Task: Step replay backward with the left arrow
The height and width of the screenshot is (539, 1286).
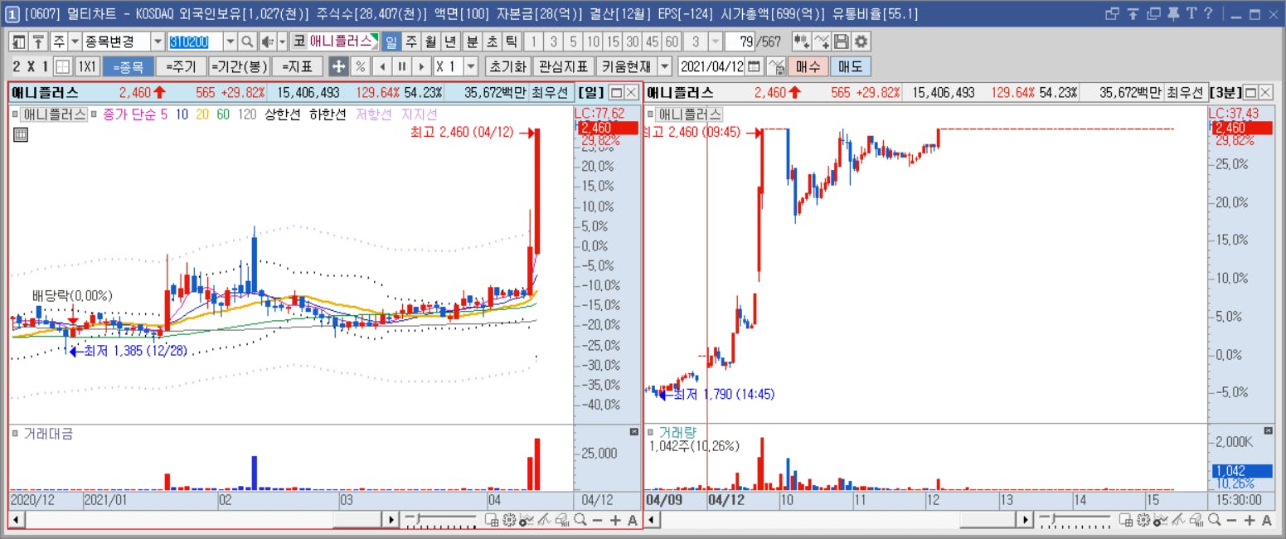Action: click(382, 66)
